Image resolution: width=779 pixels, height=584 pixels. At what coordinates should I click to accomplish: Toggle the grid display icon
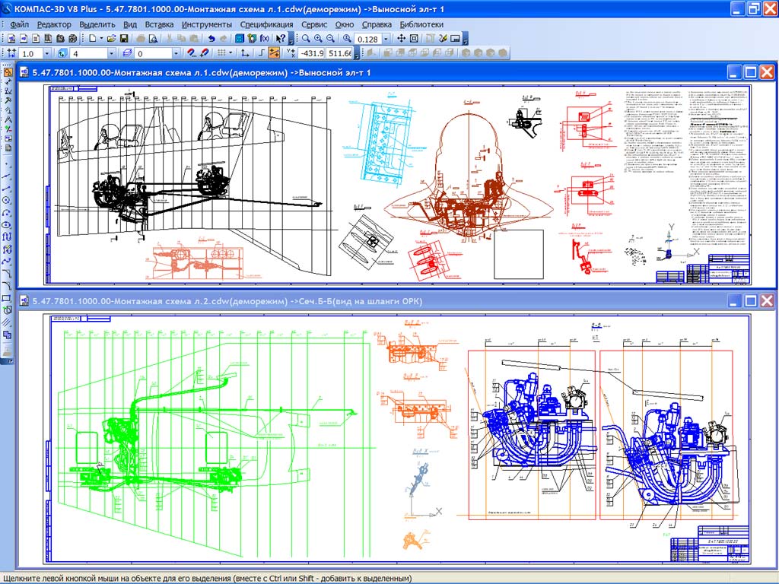point(221,52)
